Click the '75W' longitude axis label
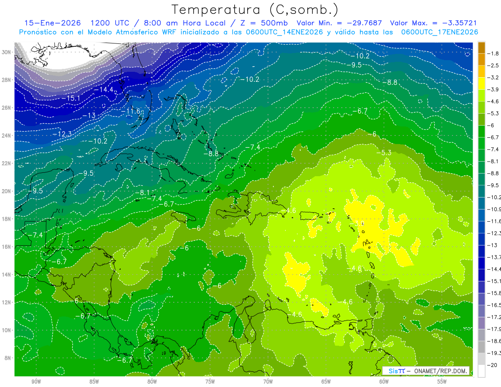 (x=210, y=382)
